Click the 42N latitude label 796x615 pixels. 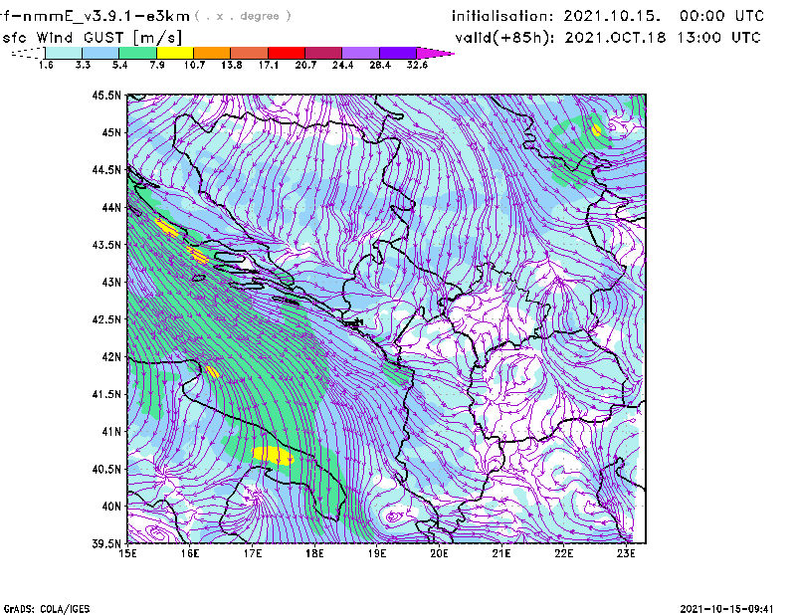click(111, 356)
